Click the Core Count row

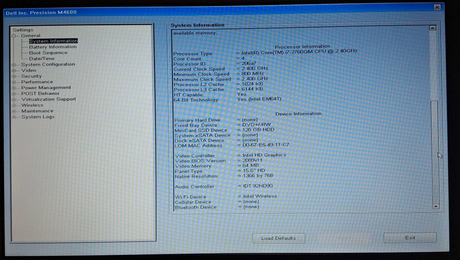(209, 59)
